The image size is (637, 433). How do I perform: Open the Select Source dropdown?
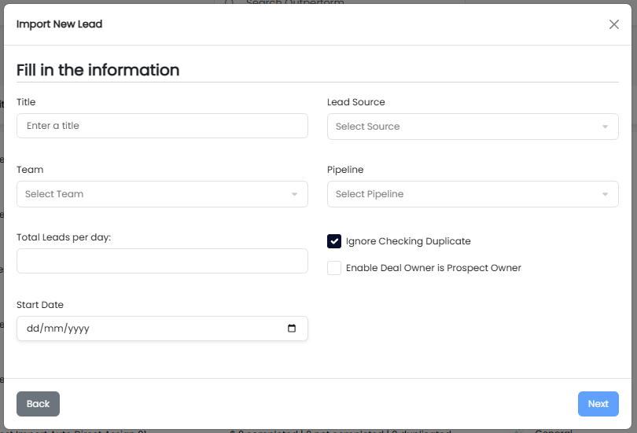(464, 127)
